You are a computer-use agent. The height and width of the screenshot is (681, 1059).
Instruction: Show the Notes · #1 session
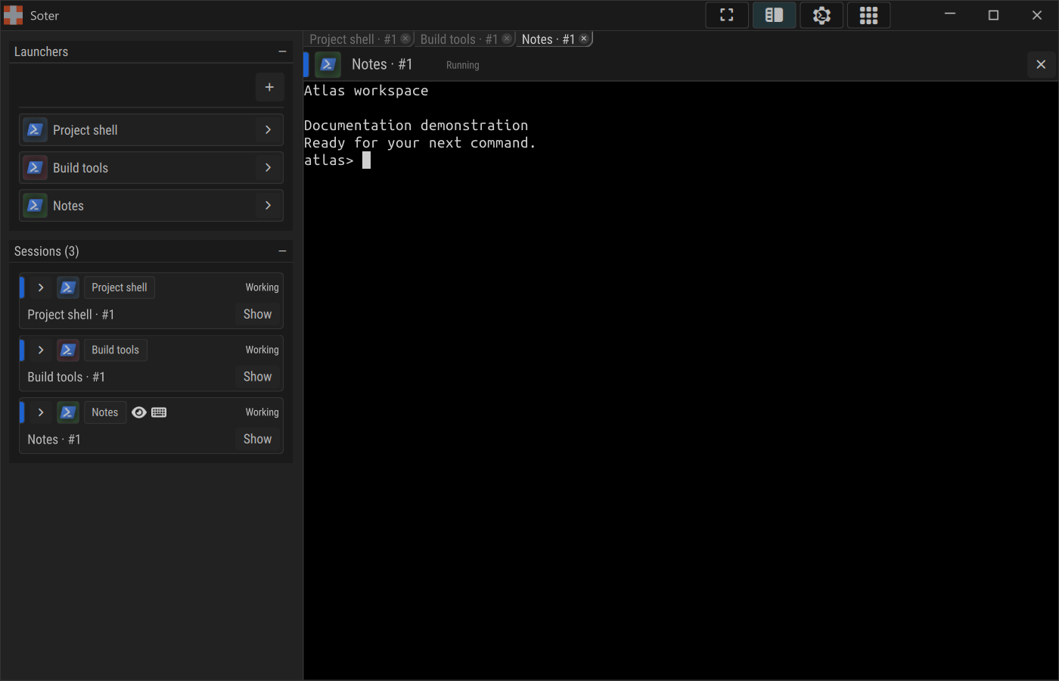[x=257, y=439]
